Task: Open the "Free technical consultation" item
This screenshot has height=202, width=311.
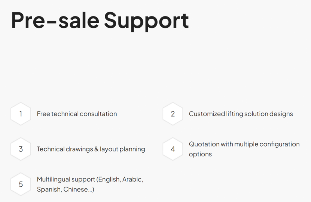Action: tap(77, 114)
